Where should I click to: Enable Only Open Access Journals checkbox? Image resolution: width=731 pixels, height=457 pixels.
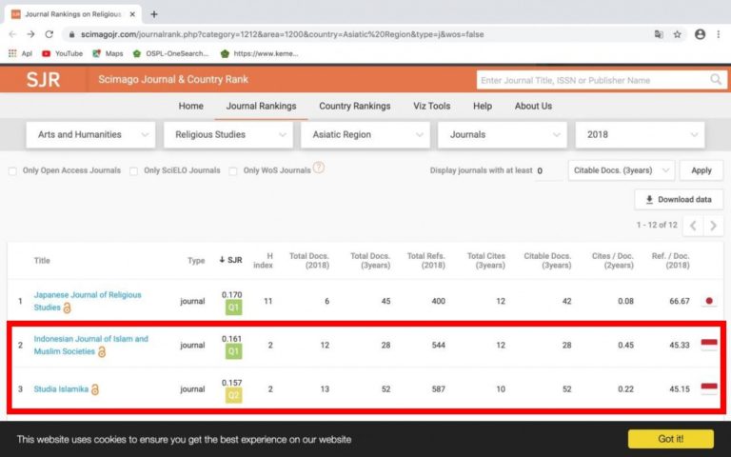12,171
